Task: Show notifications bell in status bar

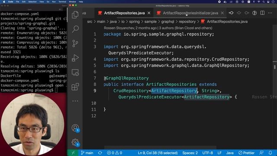Action: pos(270,153)
